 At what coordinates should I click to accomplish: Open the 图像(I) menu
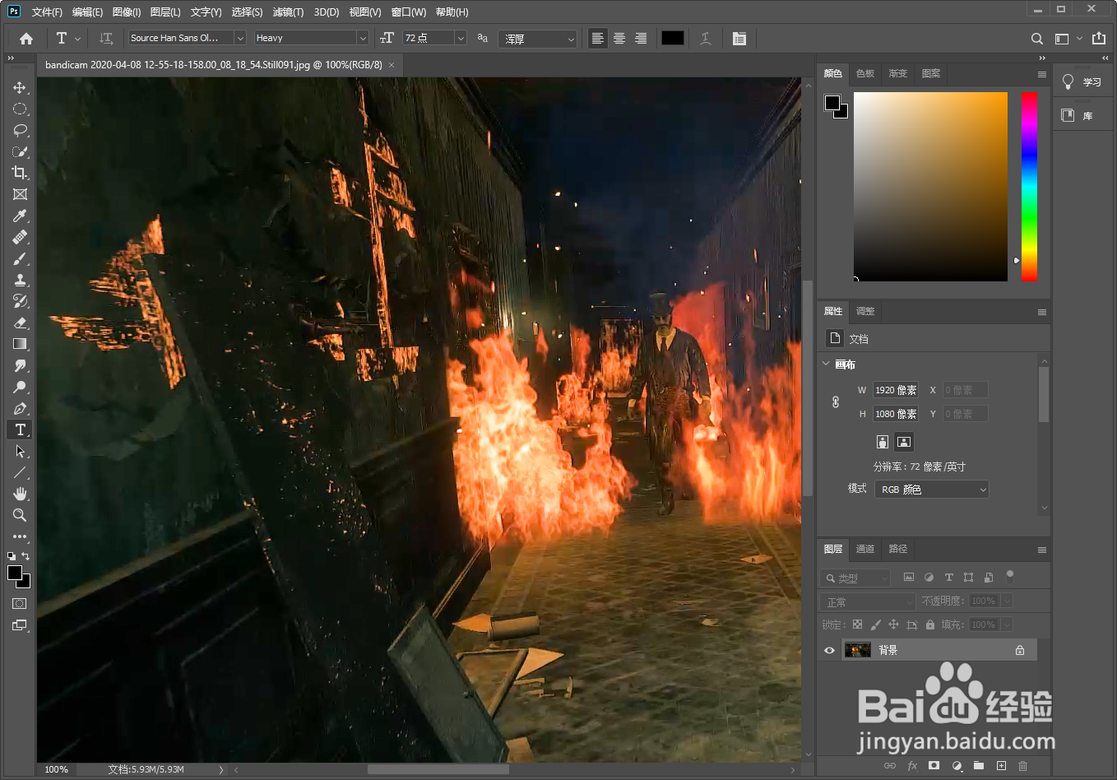click(x=127, y=12)
